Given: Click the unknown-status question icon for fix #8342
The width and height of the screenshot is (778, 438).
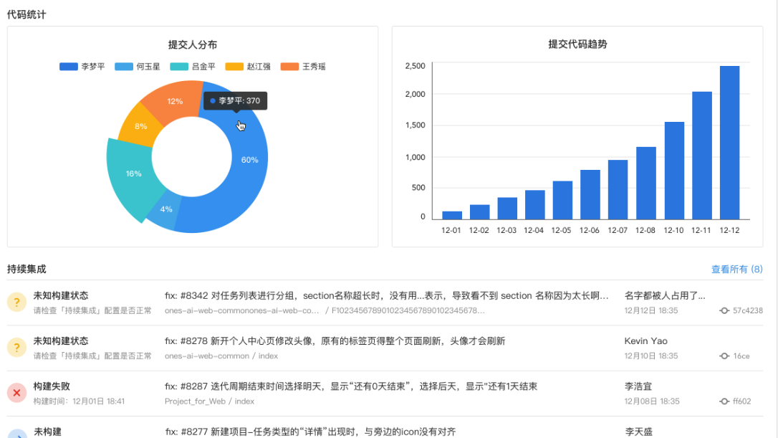Looking at the screenshot, I should pyautogui.click(x=16, y=302).
